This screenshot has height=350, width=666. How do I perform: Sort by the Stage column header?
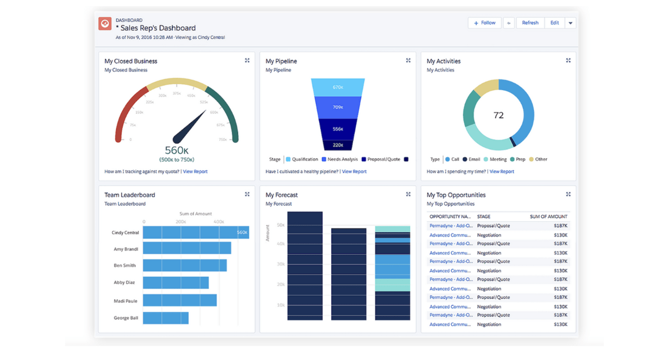[x=484, y=217]
